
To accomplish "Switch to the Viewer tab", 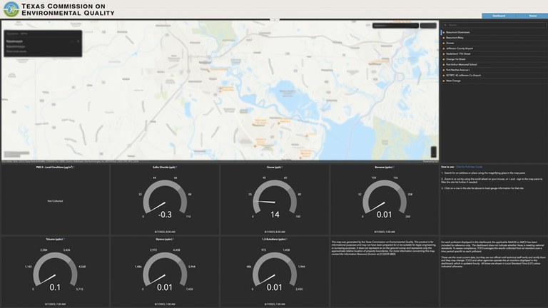I will (532, 16).
